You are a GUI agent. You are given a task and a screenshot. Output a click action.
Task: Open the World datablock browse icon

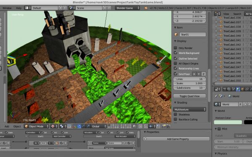coord(218,104)
